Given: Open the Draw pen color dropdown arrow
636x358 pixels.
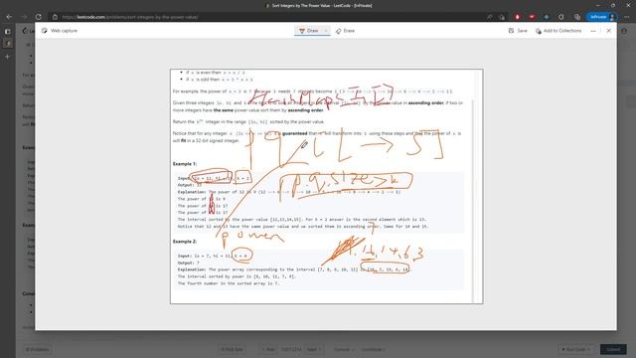Looking at the screenshot, I should (x=326, y=31).
